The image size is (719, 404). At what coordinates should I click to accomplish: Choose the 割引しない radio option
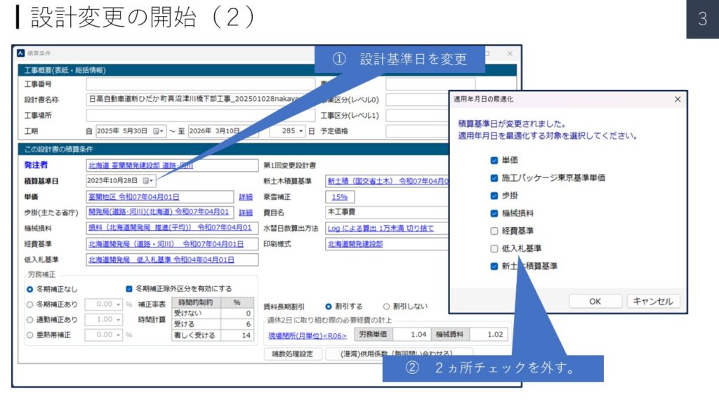tap(386, 307)
